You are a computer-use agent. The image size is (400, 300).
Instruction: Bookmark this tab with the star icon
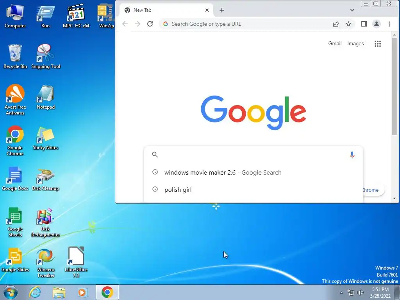348,24
